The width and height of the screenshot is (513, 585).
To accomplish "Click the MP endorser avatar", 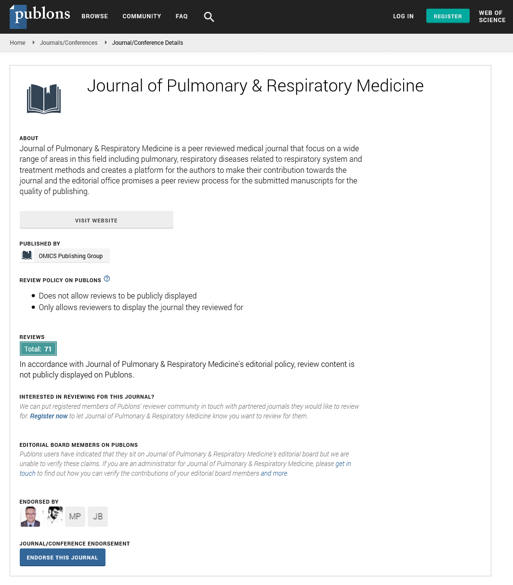I will (x=75, y=516).
